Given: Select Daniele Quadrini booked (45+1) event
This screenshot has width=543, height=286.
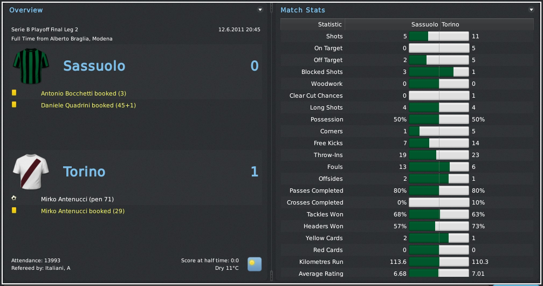Looking at the screenshot, I should tap(88, 105).
